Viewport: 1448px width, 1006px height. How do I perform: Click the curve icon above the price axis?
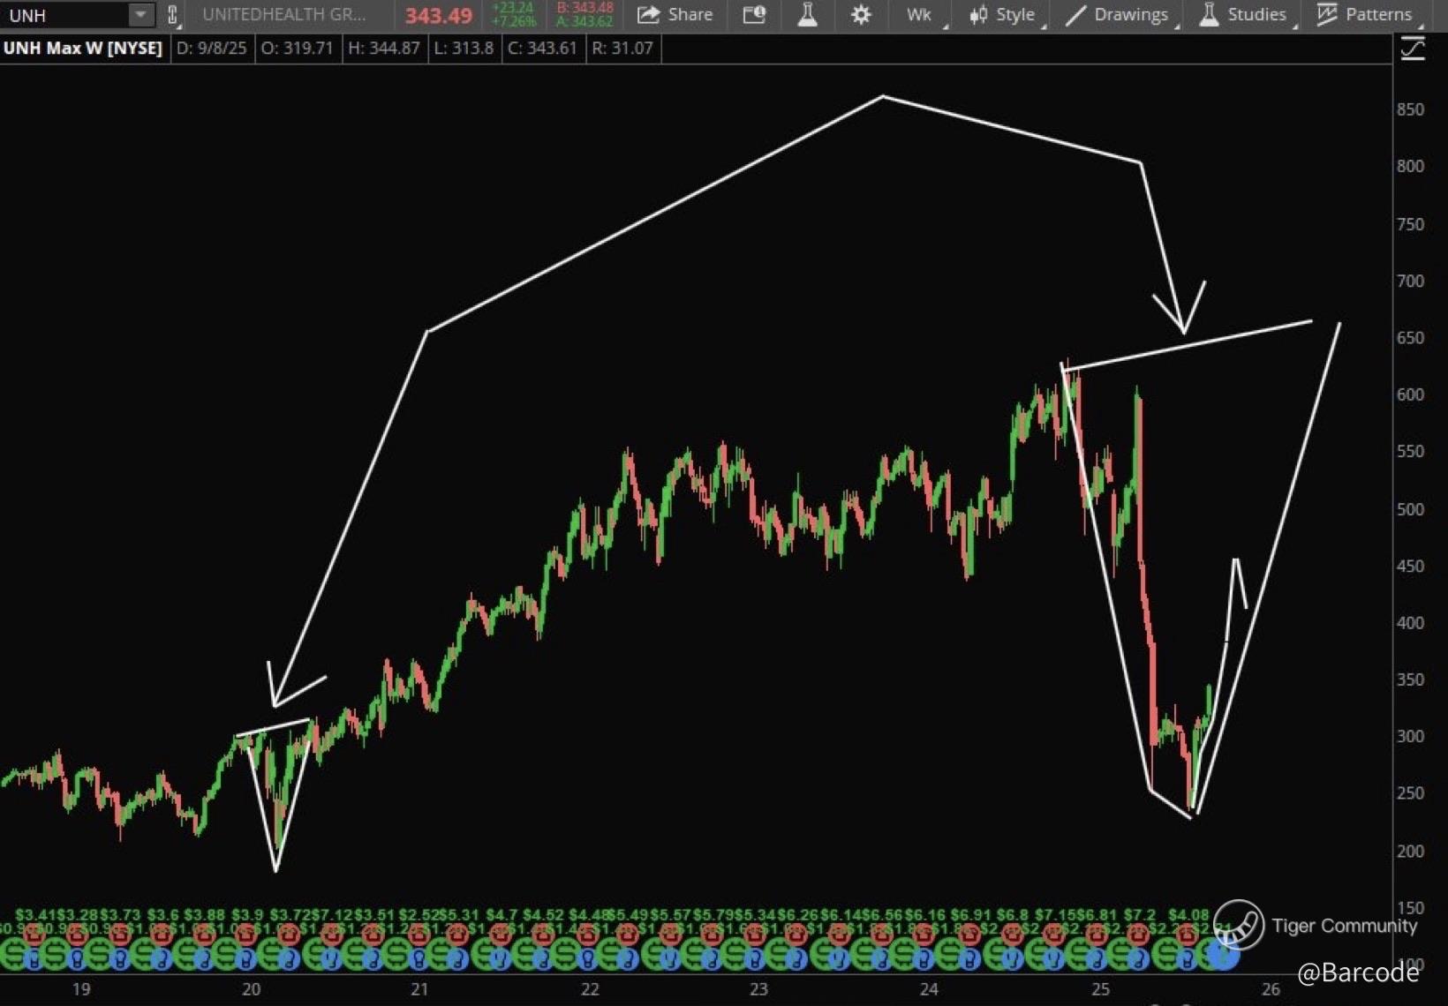1413,49
